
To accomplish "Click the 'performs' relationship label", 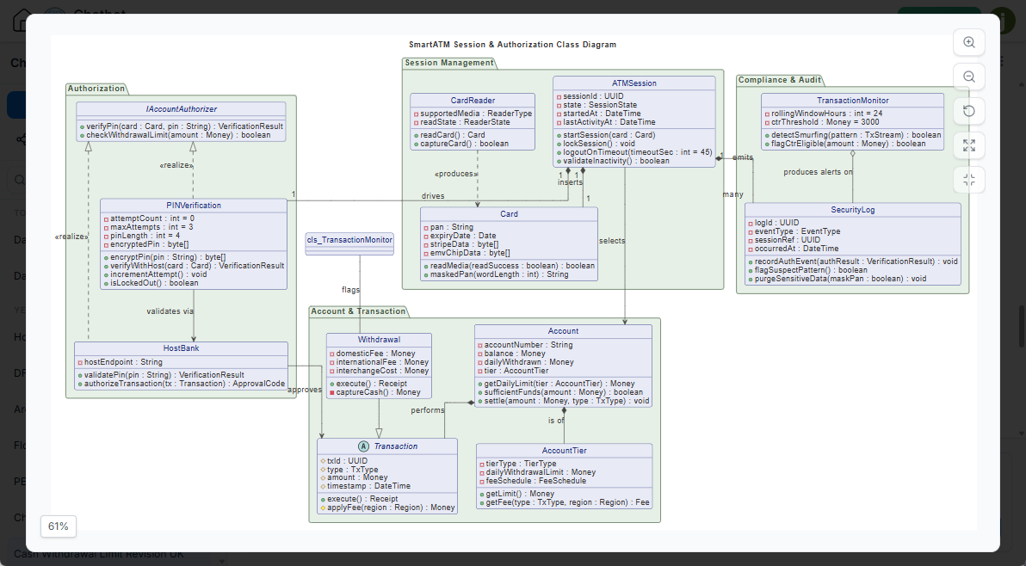I will 428,410.
